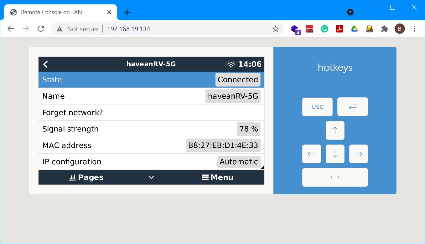Click the enter/return hotkey
425x244 pixels.
click(x=353, y=107)
